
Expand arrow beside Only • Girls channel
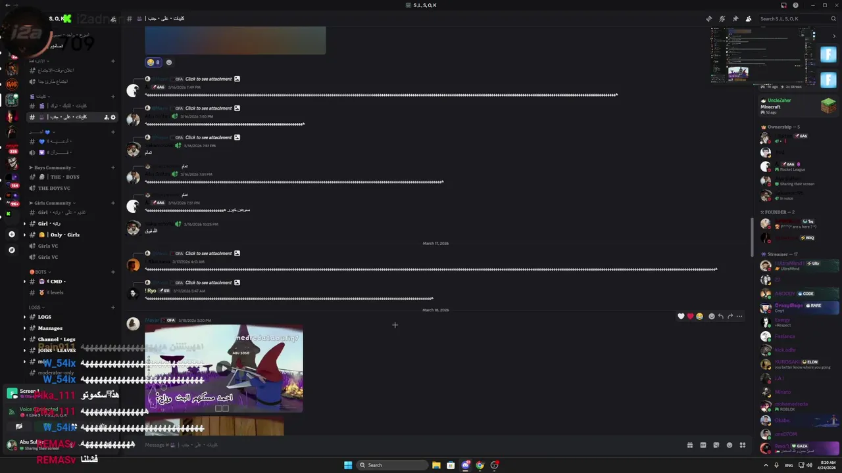pyautogui.click(x=24, y=235)
